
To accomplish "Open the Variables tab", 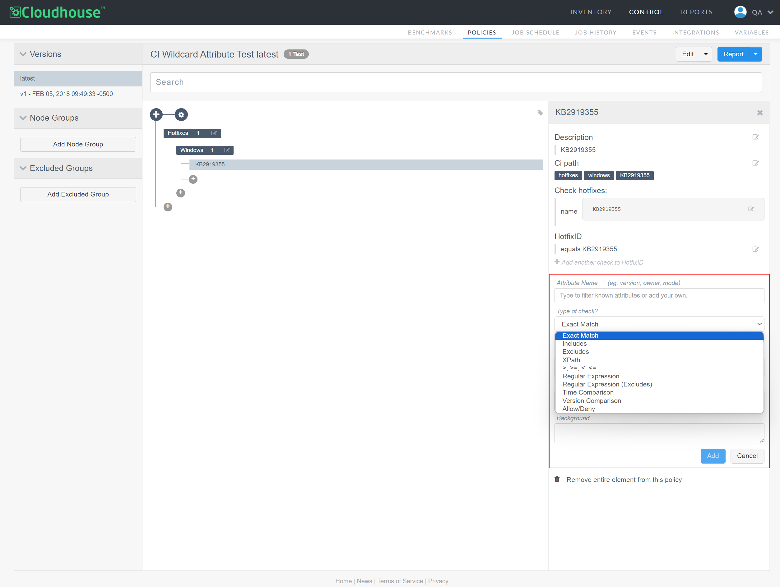I will pyautogui.click(x=751, y=32).
